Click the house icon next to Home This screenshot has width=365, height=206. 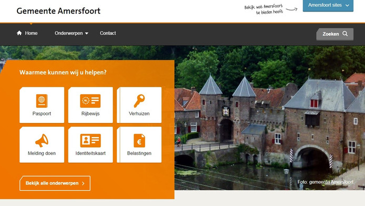tap(19, 33)
